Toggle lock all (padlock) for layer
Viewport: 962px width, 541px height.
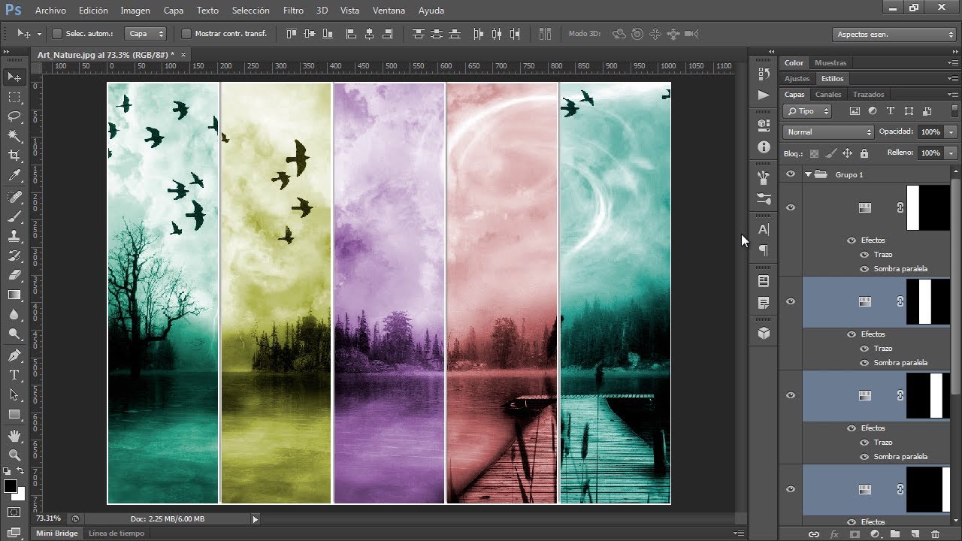(864, 153)
